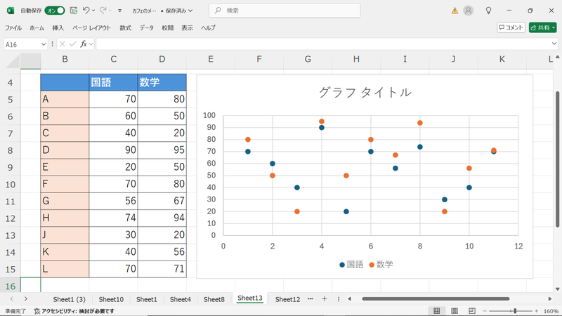
Task: Open the 数式 ribbon tab
Action: coord(126,27)
